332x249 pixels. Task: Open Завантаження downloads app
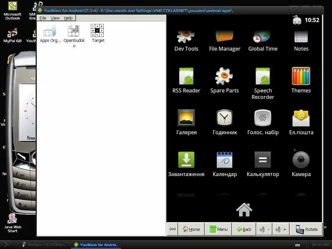186,164
